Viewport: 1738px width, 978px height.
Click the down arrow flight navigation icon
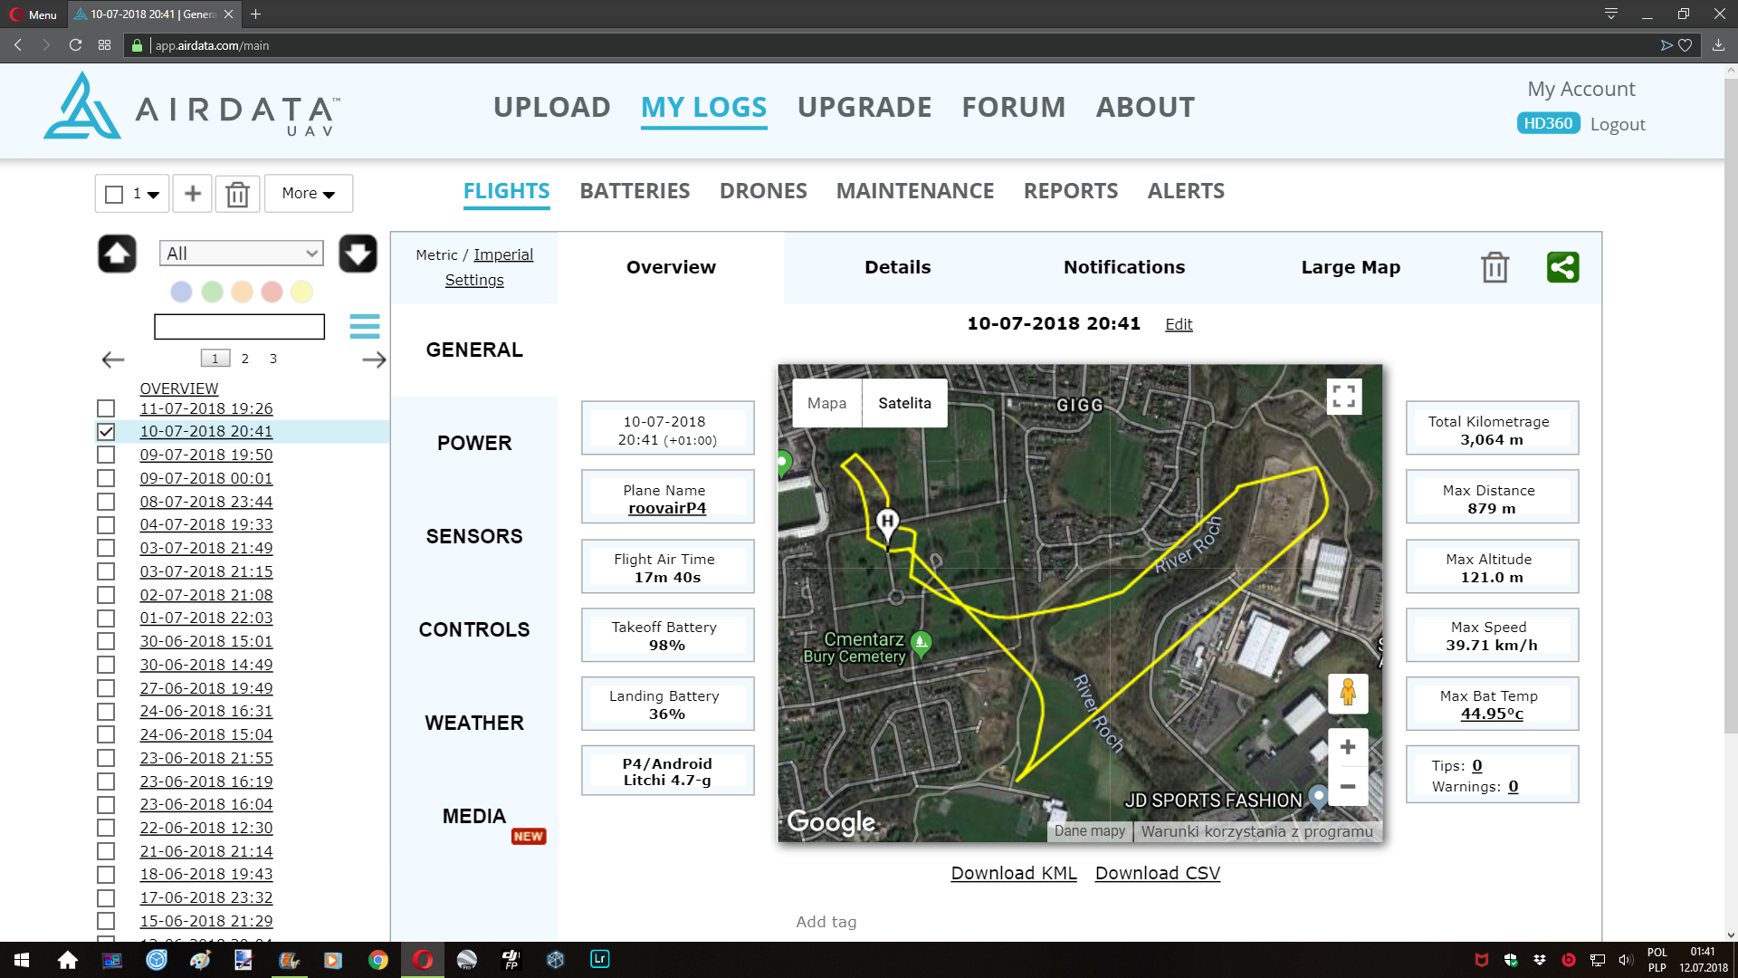(x=358, y=254)
